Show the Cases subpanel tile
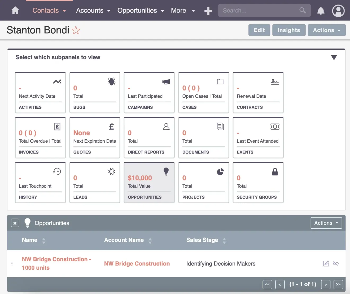The width and height of the screenshot is (350, 294). pyautogui.click(x=203, y=93)
